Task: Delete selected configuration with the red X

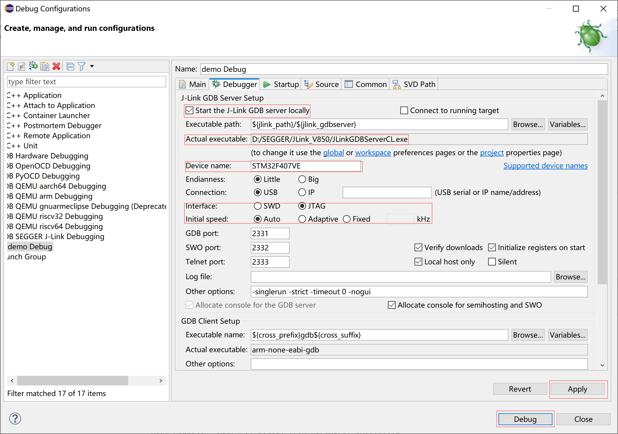Action: click(x=56, y=66)
